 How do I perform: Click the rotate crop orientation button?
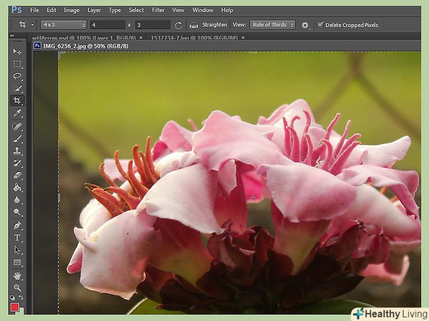pos(179,25)
